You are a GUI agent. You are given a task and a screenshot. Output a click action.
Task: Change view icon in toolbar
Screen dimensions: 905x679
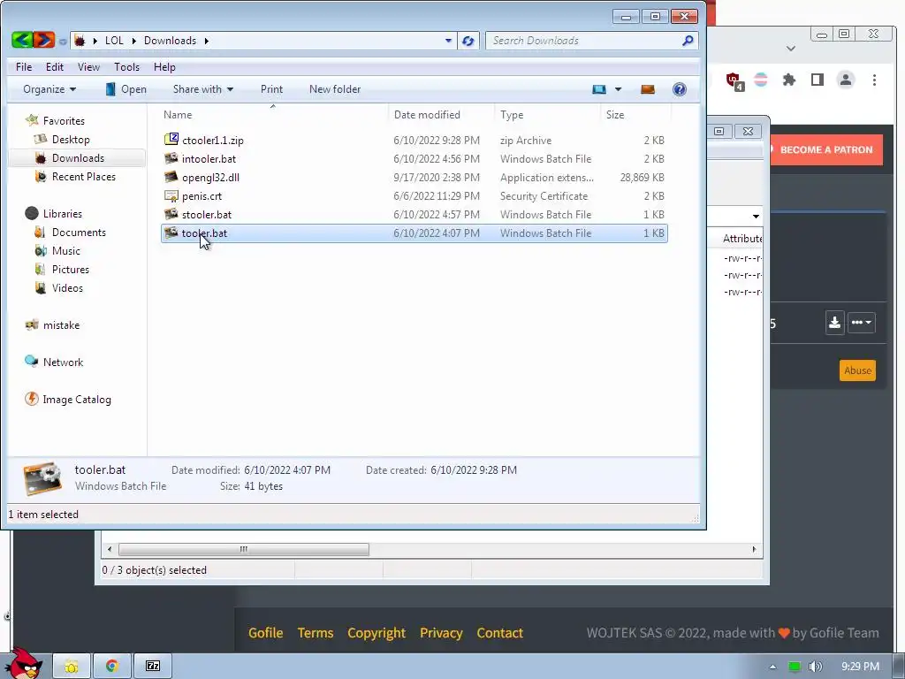click(599, 89)
